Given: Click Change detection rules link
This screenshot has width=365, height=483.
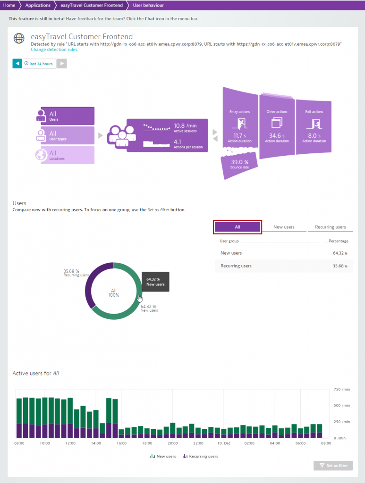Looking at the screenshot, I should pyautogui.click(x=54, y=50).
